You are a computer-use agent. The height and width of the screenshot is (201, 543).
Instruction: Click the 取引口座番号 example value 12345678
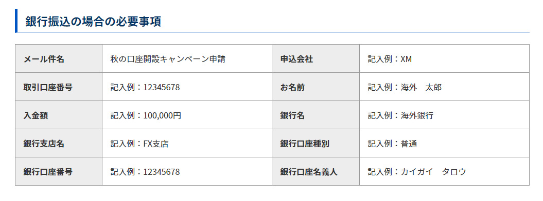pos(162,87)
